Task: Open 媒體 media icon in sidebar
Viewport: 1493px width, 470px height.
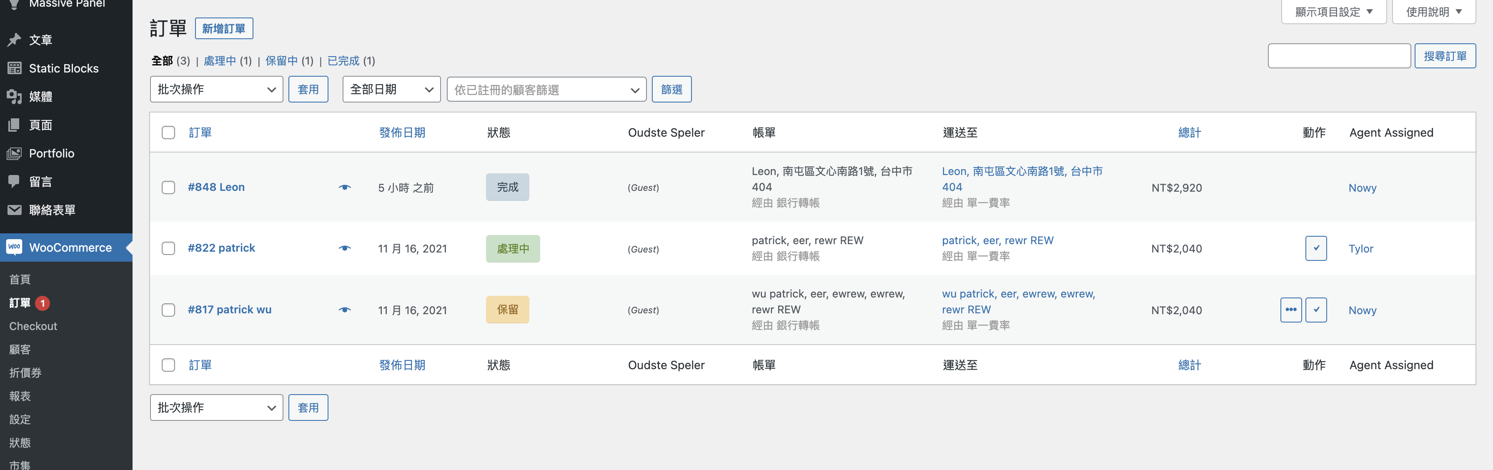Action: pos(15,97)
